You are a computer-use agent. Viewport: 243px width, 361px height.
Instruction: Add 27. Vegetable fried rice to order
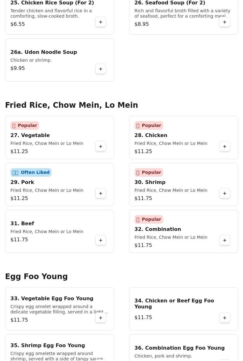pyautogui.click(x=101, y=146)
